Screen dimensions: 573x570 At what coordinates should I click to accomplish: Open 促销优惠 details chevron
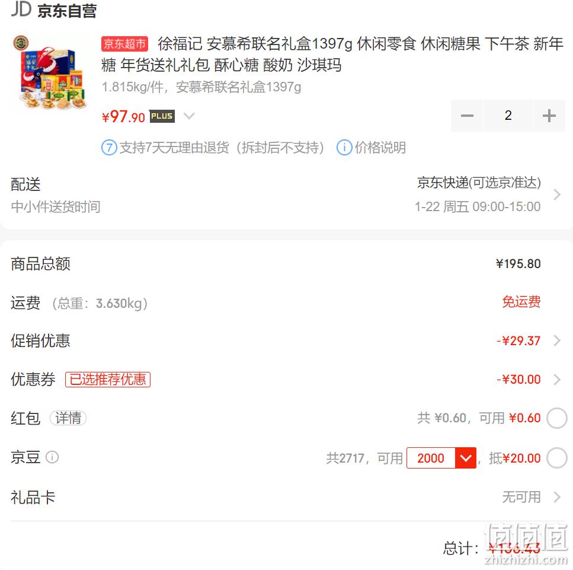click(x=556, y=340)
